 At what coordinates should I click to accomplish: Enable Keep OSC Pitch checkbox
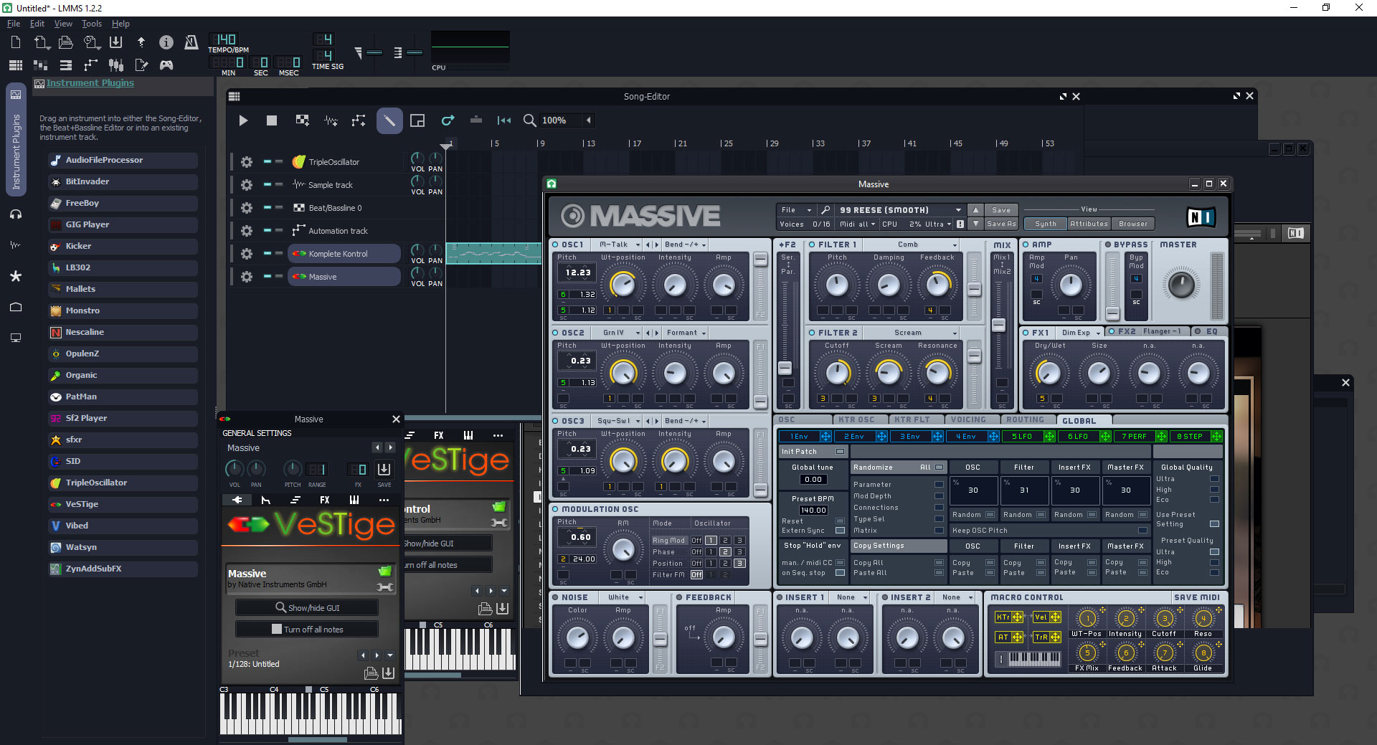1142,531
